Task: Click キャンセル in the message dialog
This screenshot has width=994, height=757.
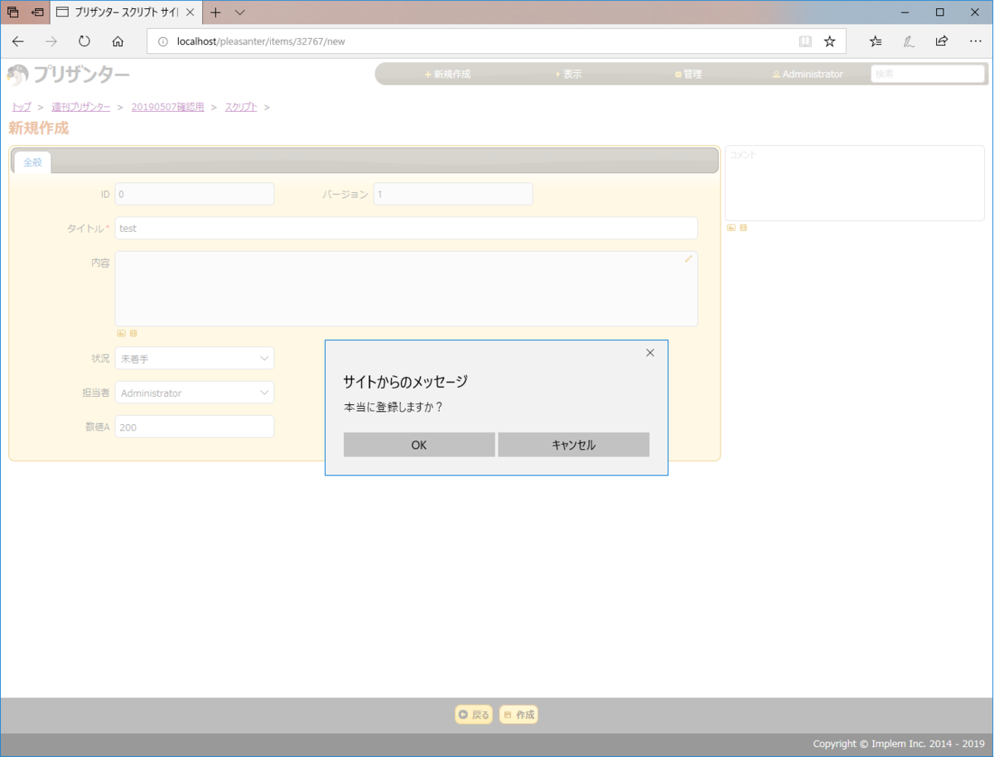Action: 573,445
